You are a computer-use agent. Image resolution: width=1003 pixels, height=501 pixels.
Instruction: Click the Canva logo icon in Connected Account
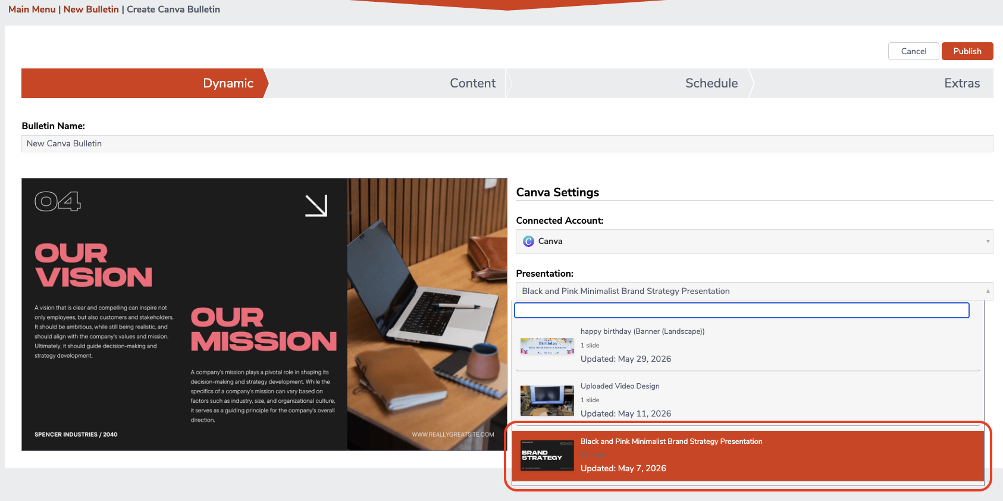528,241
